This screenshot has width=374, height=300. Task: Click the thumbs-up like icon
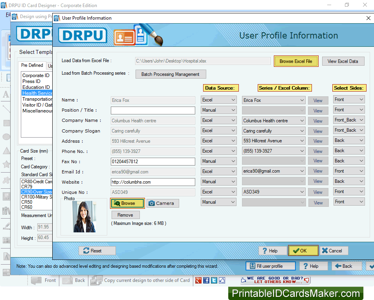pyautogui.click(x=222, y=280)
